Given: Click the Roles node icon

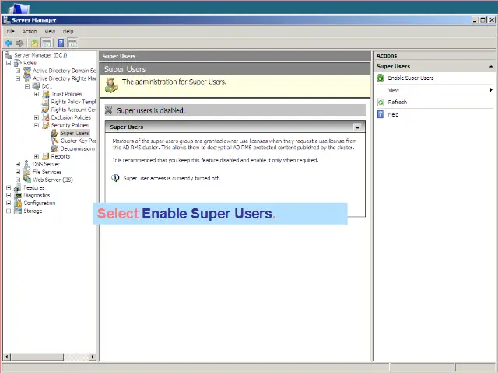Looking at the screenshot, I should (x=18, y=63).
